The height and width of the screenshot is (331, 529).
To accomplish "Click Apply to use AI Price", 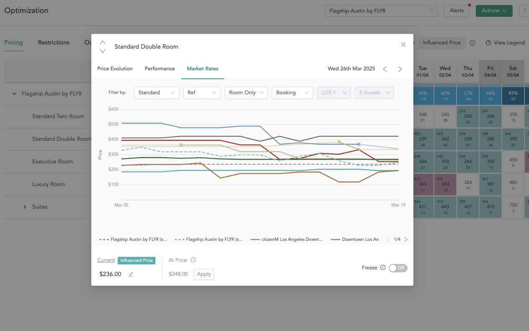I will (x=204, y=274).
